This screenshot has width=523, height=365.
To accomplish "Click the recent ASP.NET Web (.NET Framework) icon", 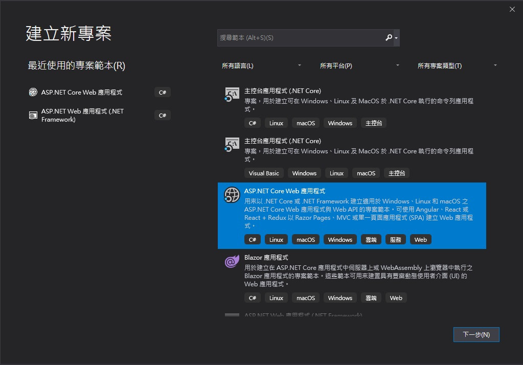I will (x=33, y=116).
